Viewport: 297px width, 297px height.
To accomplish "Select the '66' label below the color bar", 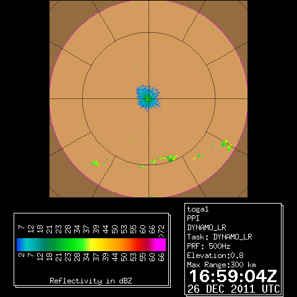I will pos(161,257).
